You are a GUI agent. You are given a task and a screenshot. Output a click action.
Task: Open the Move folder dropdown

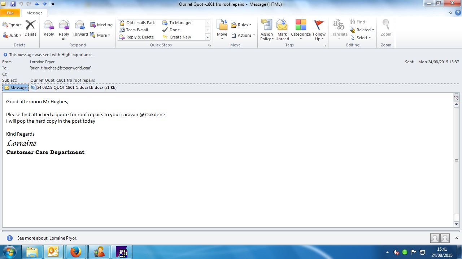click(222, 29)
